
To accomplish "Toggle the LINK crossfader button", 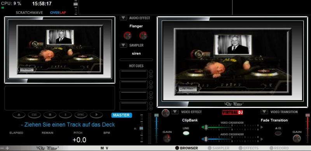I will 186,133.
